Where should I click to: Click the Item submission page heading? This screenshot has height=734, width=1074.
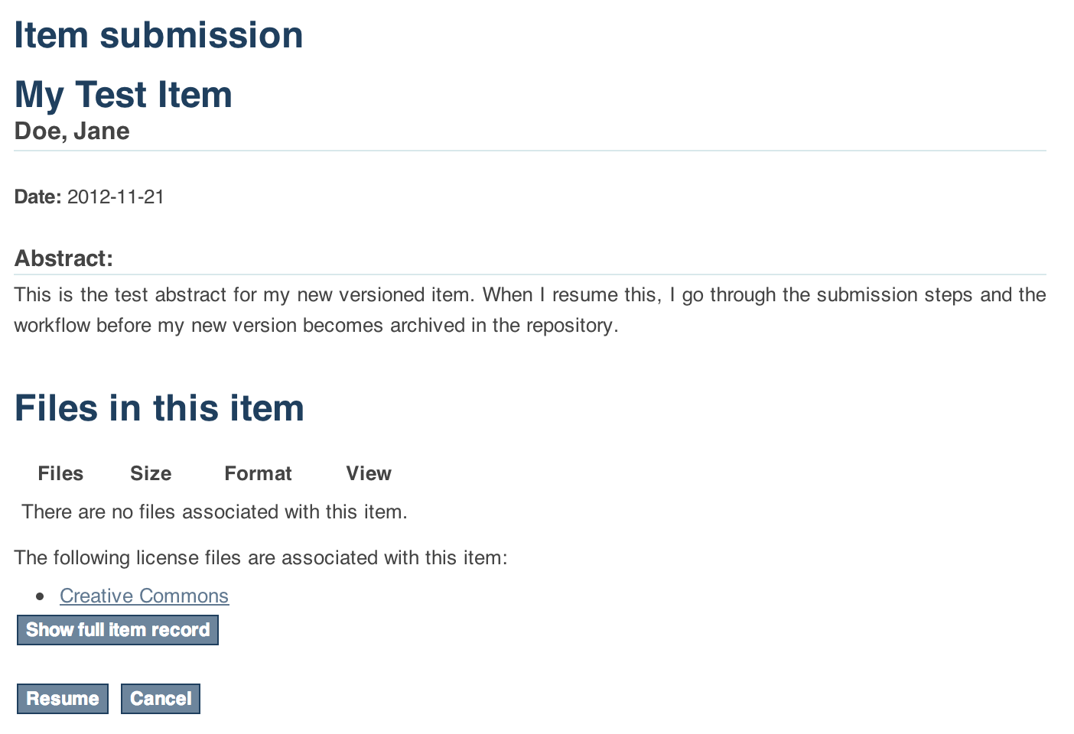coord(158,35)
